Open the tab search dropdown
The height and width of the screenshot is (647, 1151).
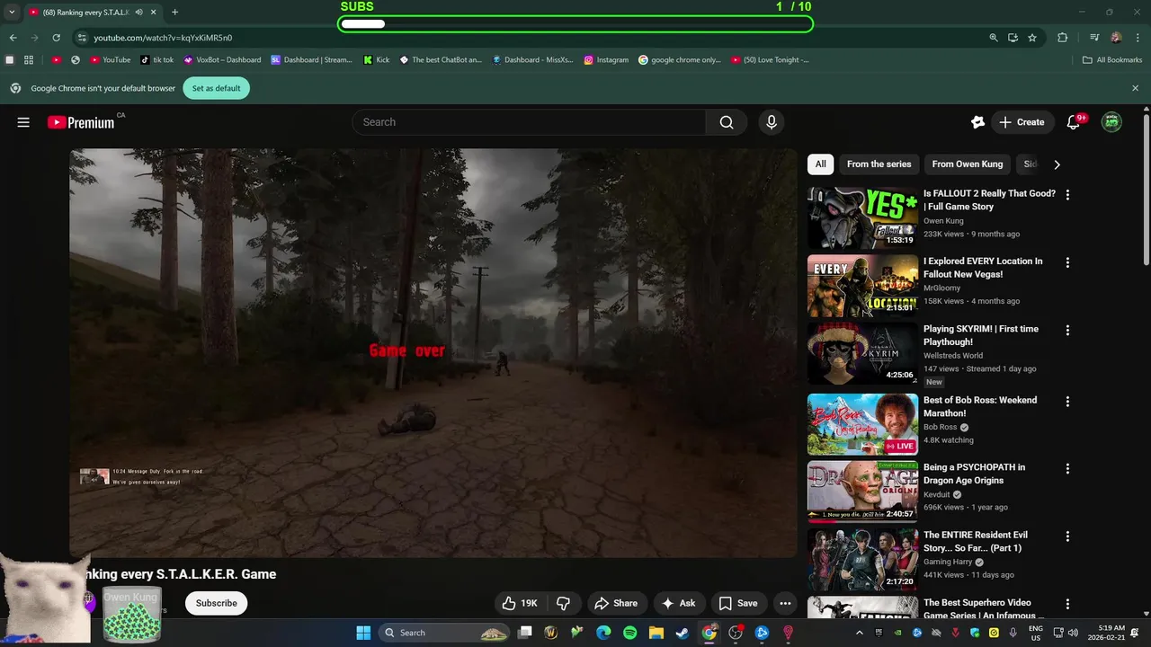click(12, 13)
